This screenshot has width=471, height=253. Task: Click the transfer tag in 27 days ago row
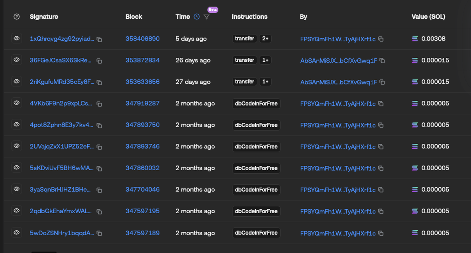[x=245, y=82]
